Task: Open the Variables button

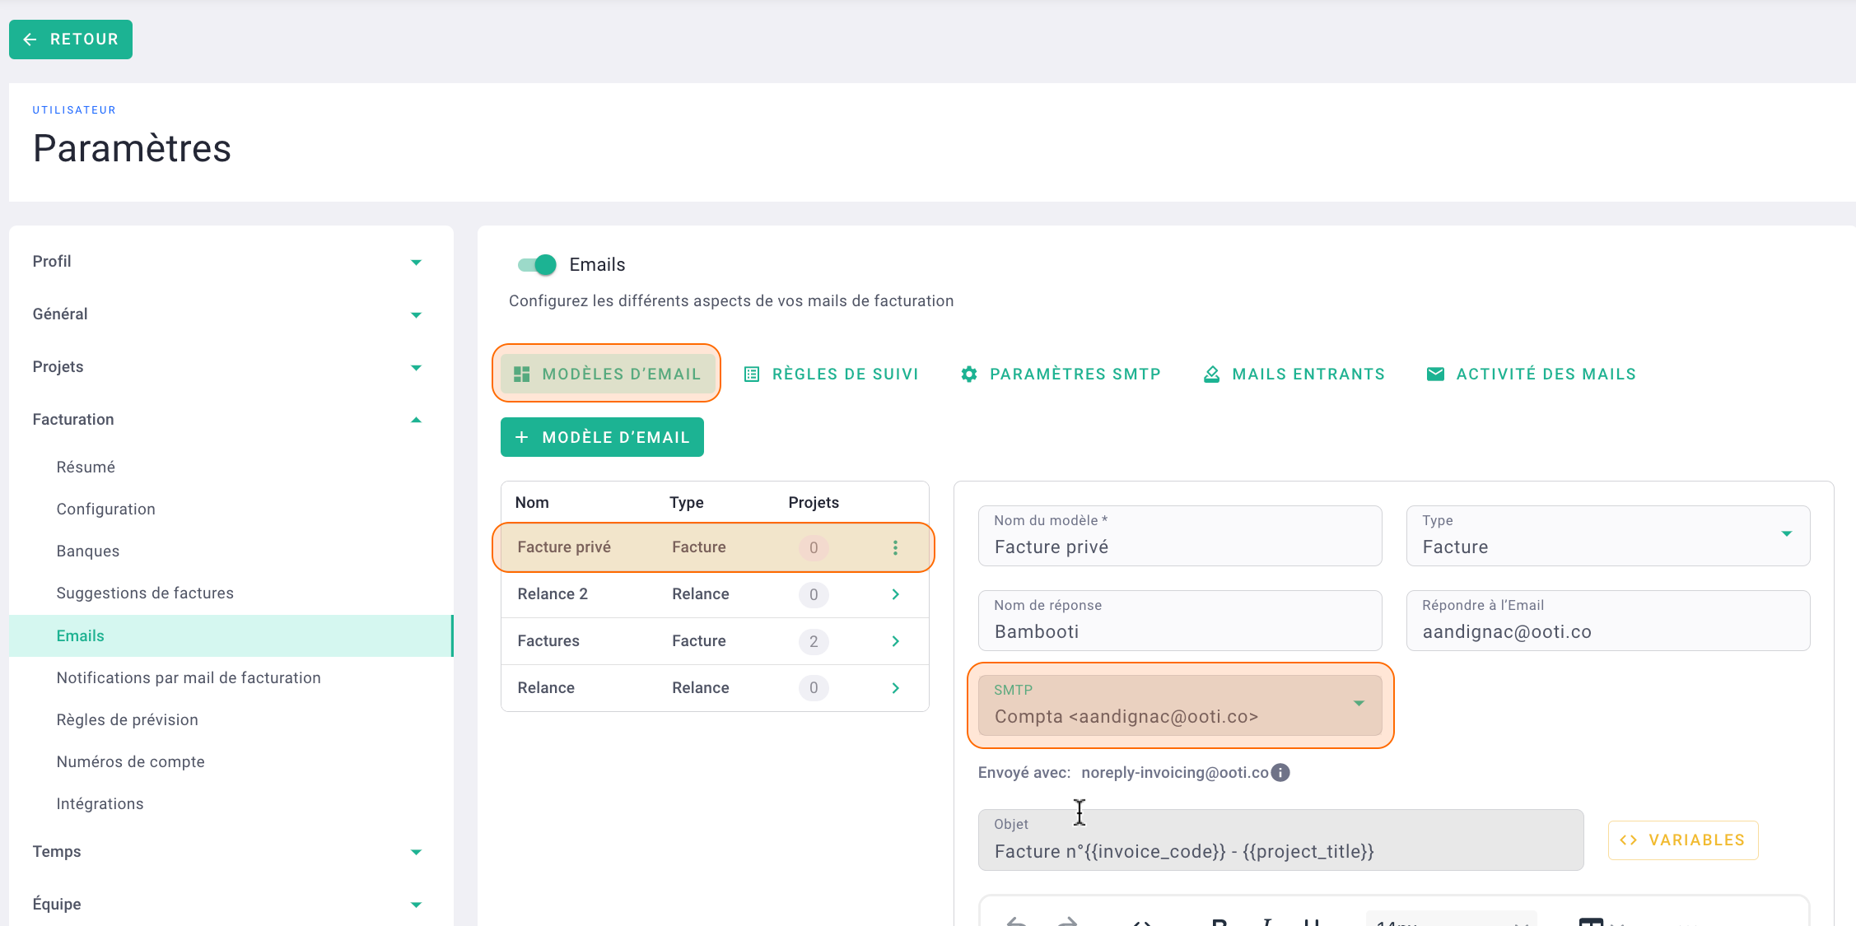Action: 1683,840
